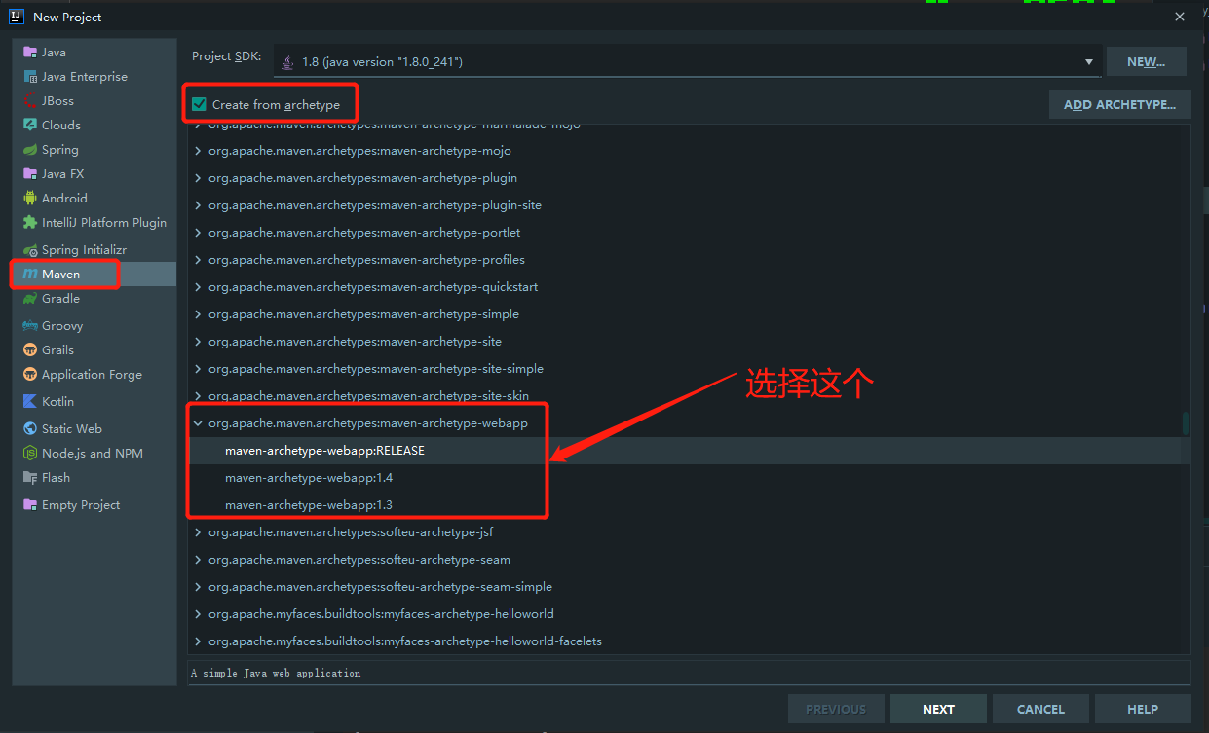Image resolution: width=1209 pixels, height=733 pixels.
Task: Uncheck the Create from archetype checkbox
Action: tap(199, 104)
